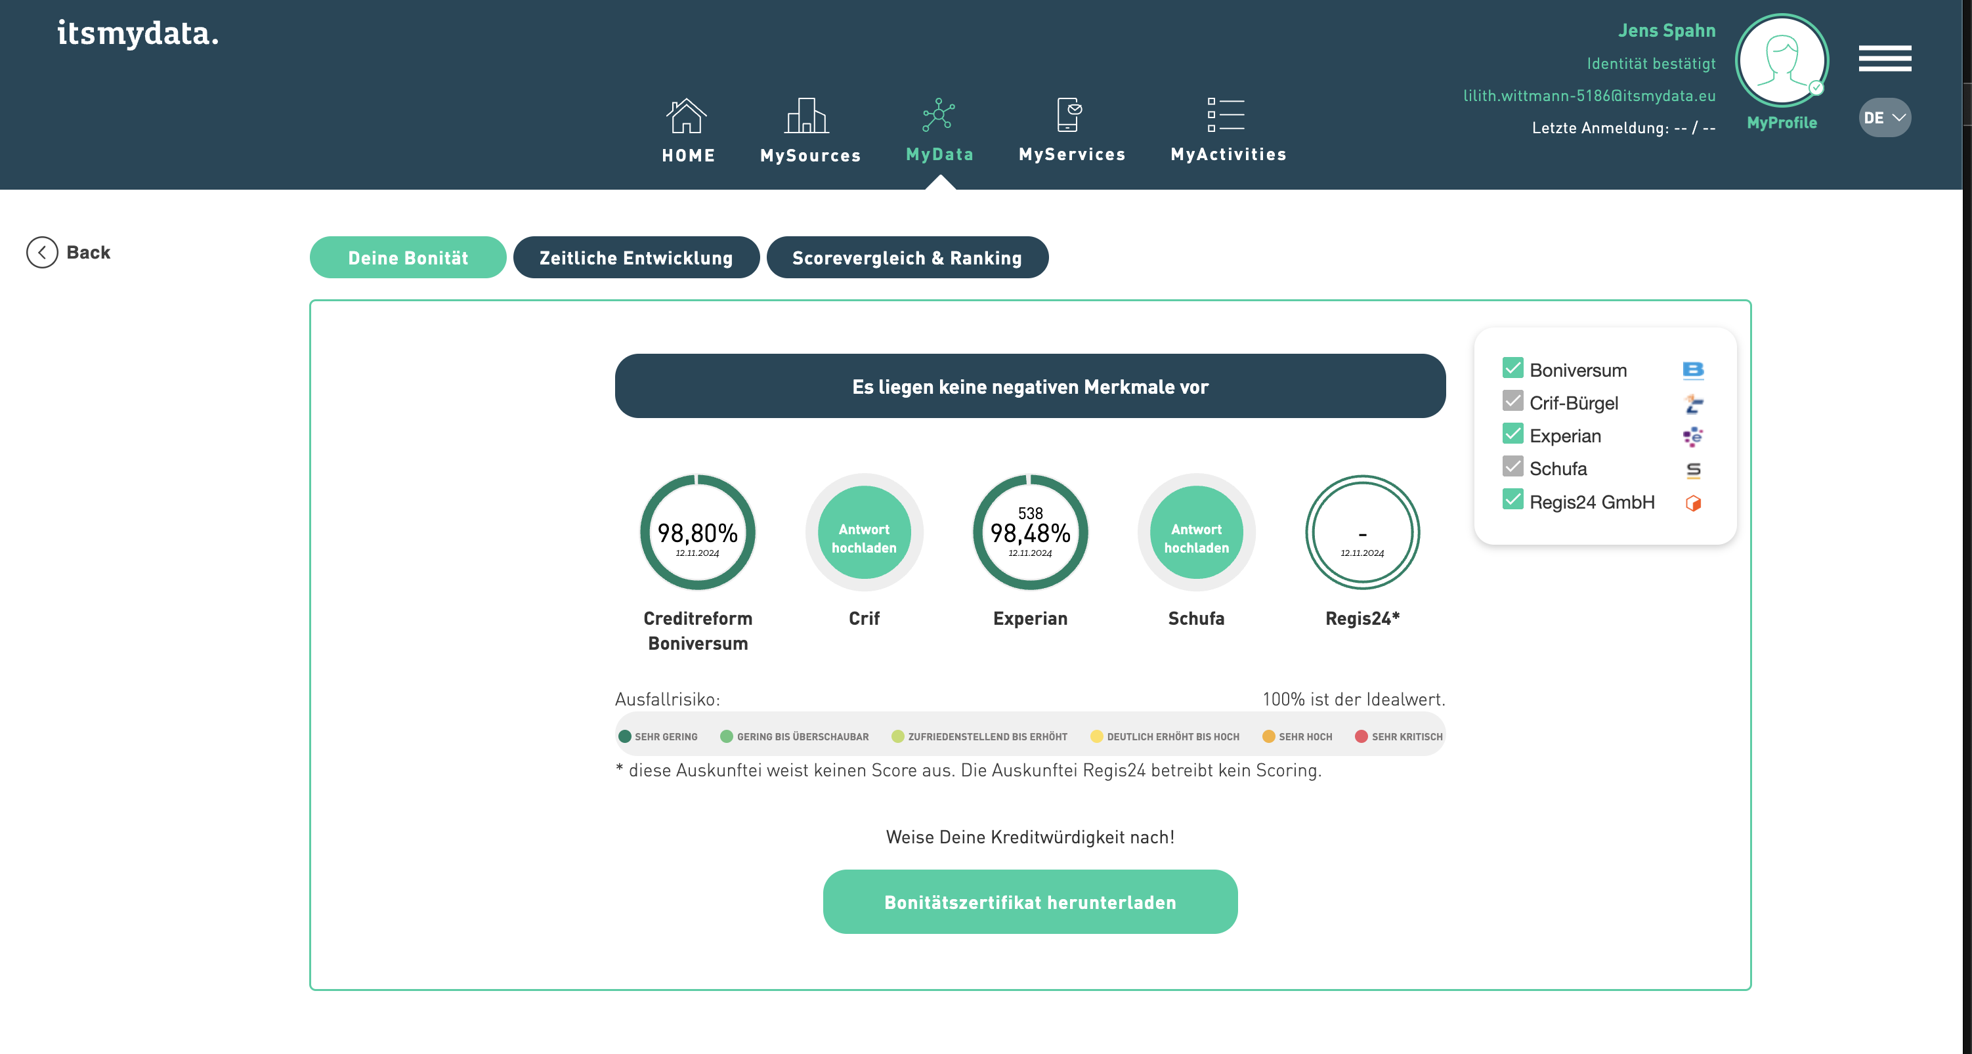
Task: Click the Regis24 GmbH label in list
Action: 1593,503
